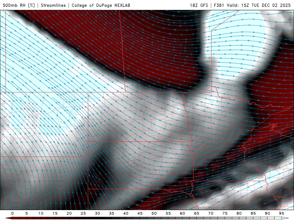This screenshot has width=294, height=220.
Task: Click the "55" colorbar tick label
Action: click(x=168, y=213)
